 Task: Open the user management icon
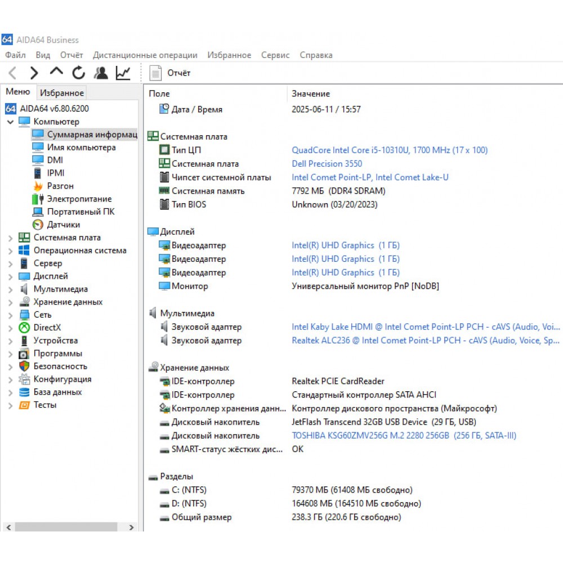[101, 73]
